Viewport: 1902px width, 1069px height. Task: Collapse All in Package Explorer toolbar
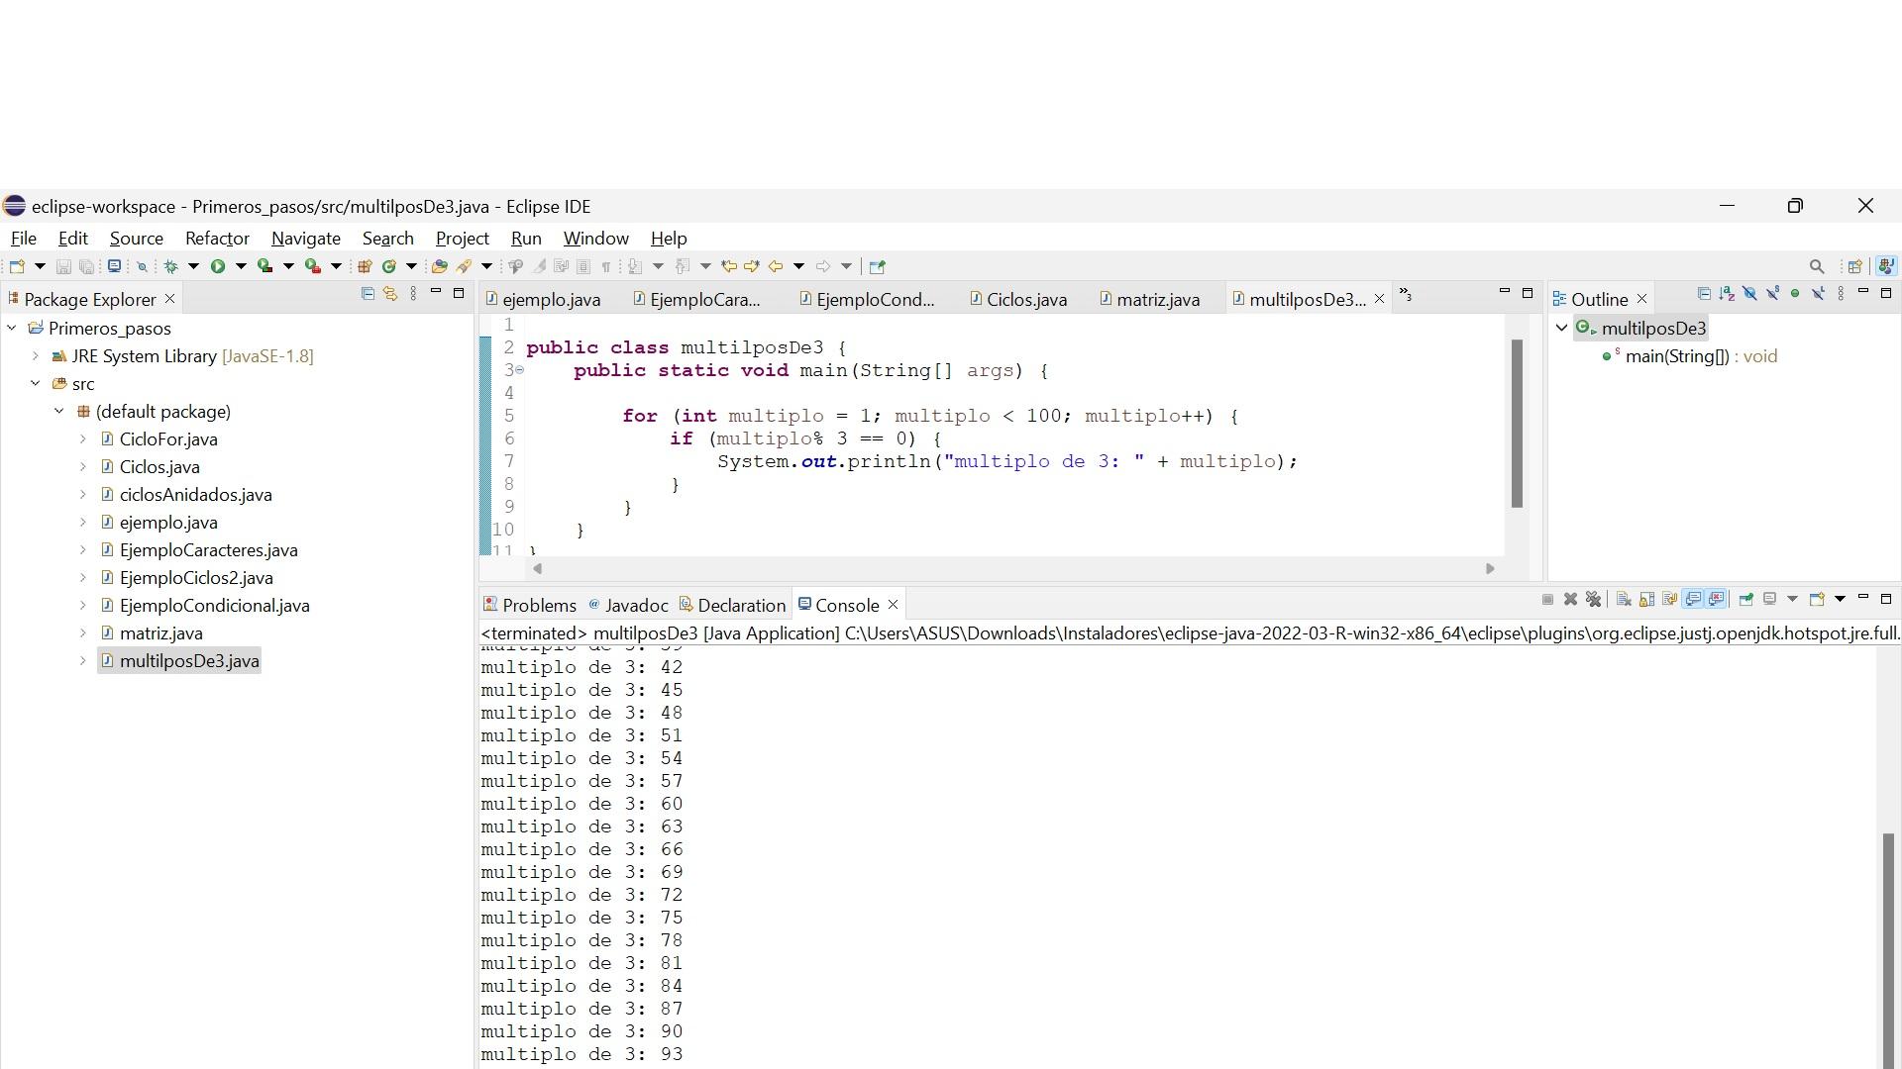pos(368,294)
